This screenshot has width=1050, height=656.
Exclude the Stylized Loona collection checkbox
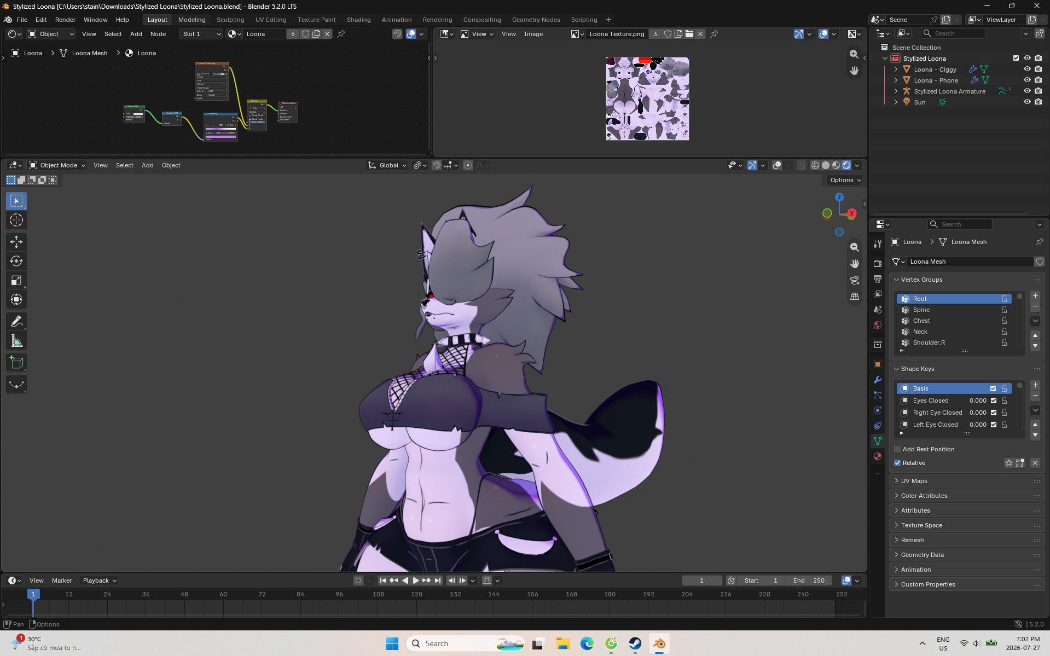pyautogui.click(x=1016, y=59)
